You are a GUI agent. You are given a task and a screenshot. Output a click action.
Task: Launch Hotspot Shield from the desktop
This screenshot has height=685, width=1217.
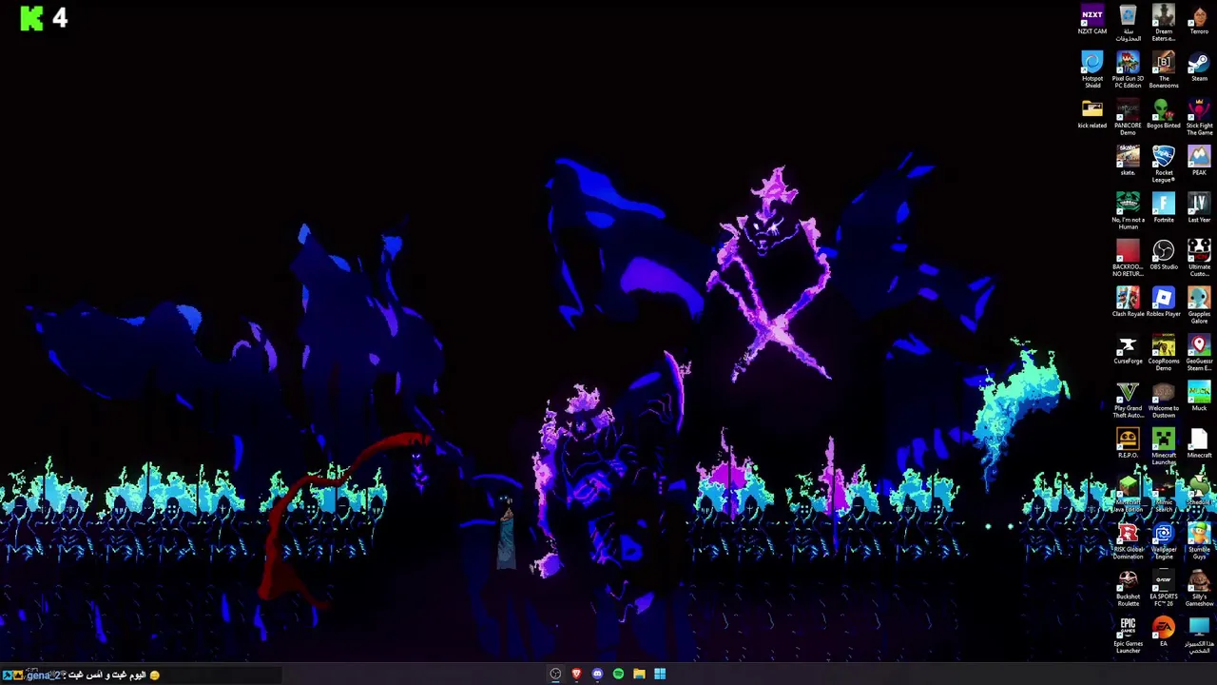coord(1091,70)
